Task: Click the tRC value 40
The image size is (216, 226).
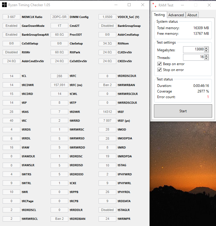Action: (11, 121)
